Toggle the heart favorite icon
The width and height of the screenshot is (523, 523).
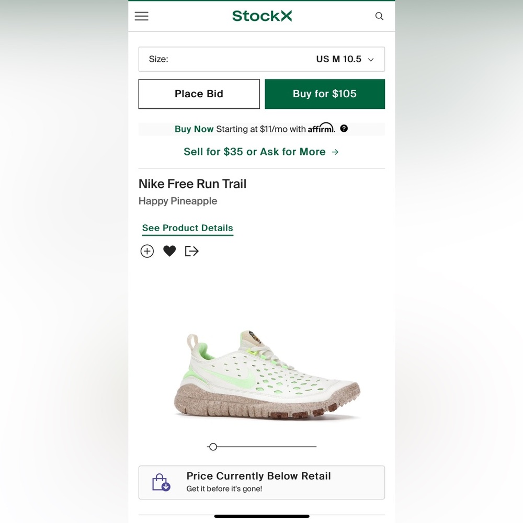(x=169, y=252)
